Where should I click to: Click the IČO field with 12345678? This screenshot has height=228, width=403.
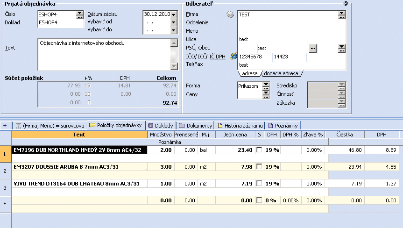tap(255, 57)
